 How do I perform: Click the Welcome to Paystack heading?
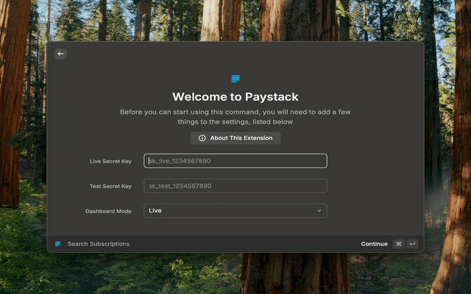pos(235,96)
